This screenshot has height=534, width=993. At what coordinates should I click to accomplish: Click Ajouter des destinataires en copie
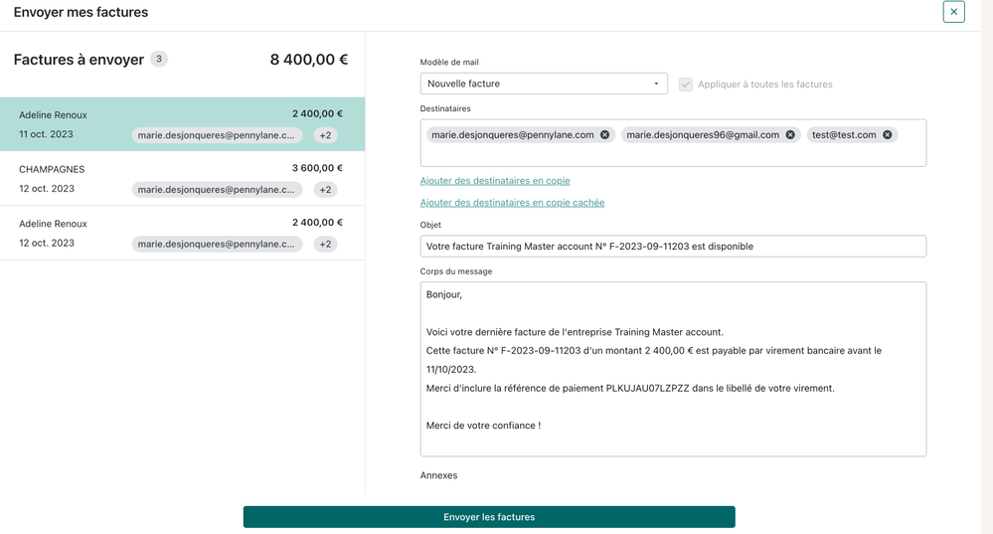pyautogui.click(x=495, y=181)
